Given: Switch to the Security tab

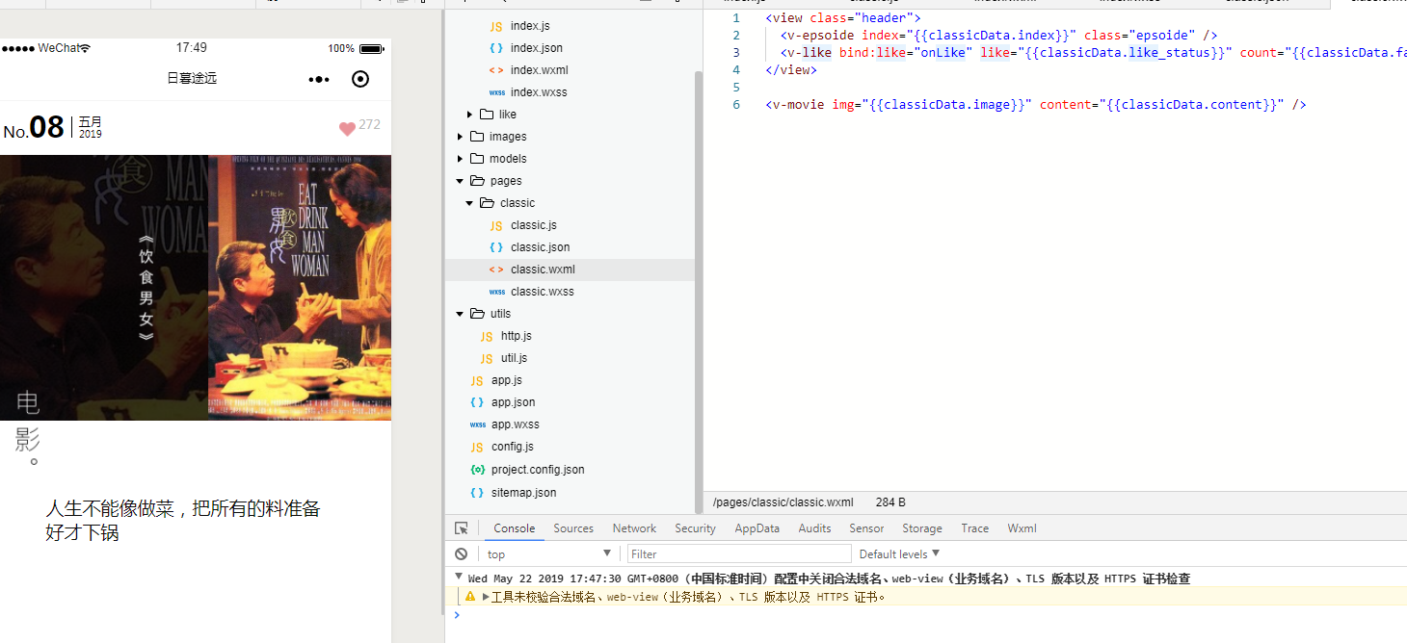Looking at the screenshot, I should (695, 528).
